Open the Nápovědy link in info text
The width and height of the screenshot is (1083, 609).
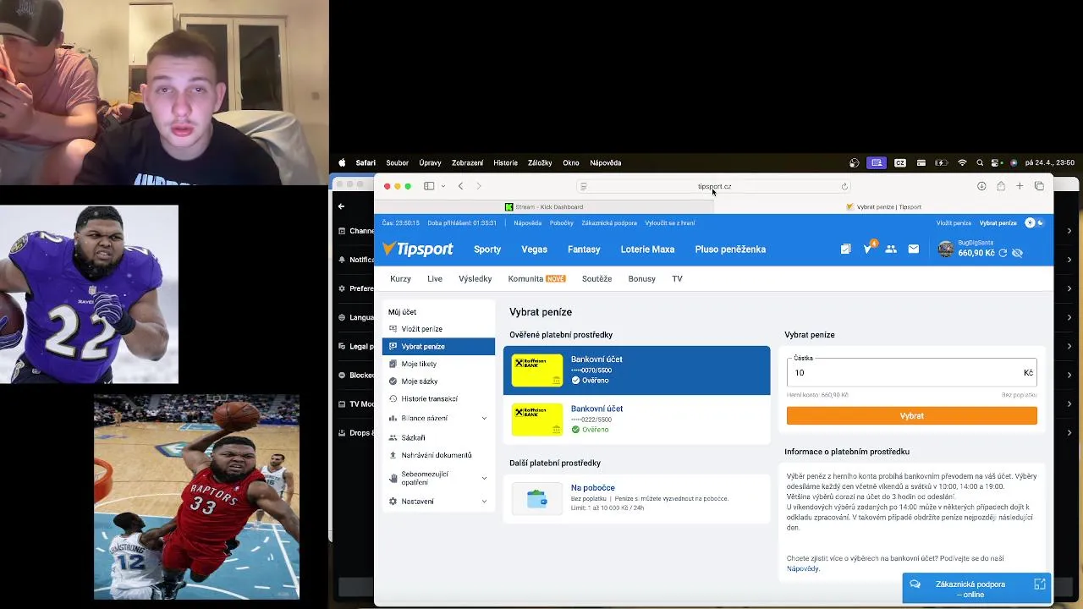803,568
